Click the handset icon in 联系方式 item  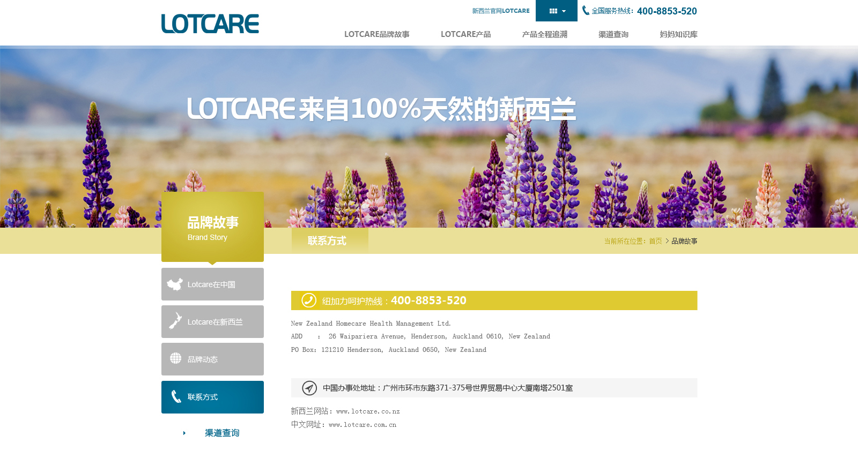(176, 396)
